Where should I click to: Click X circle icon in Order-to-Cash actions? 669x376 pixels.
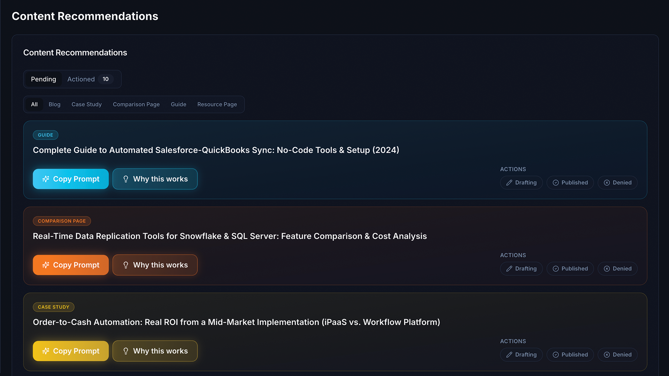[607, 354]
